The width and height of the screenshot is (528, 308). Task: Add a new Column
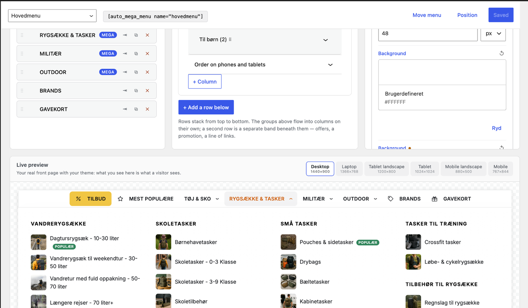[205, 81]
